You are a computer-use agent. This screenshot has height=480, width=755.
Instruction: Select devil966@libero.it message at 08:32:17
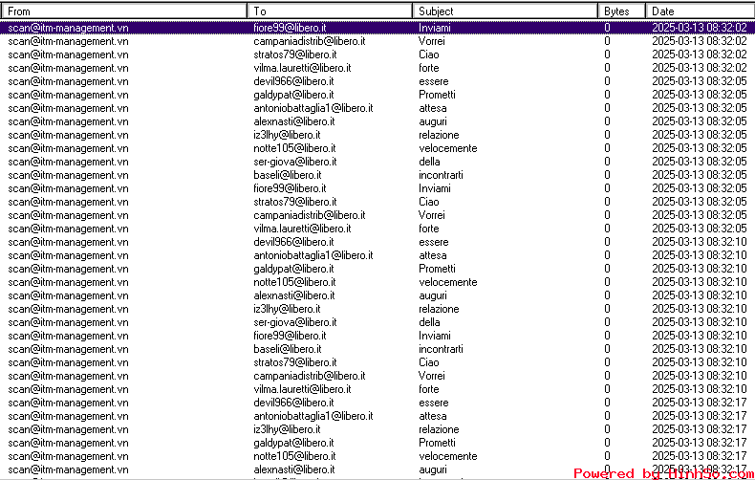pyautogui.click(x=377, y=403)
